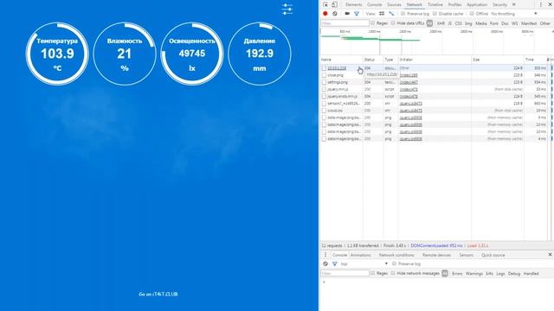
Task: Open the Timeline tab
Action: point(435,4)
